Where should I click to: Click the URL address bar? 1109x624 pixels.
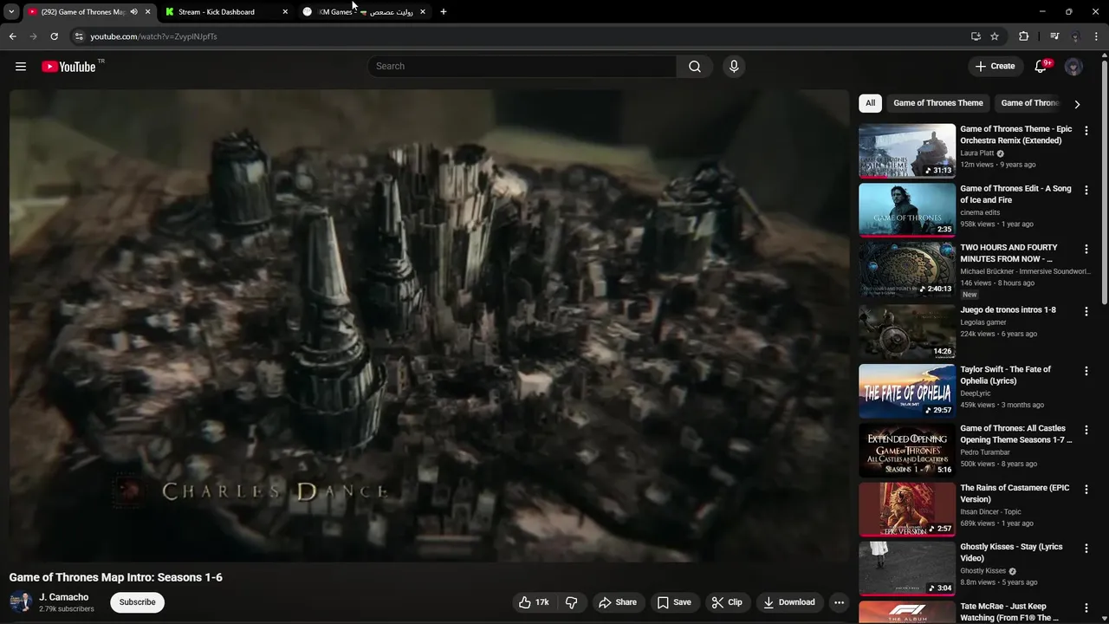pyautogui.click(x=520, y=36)
